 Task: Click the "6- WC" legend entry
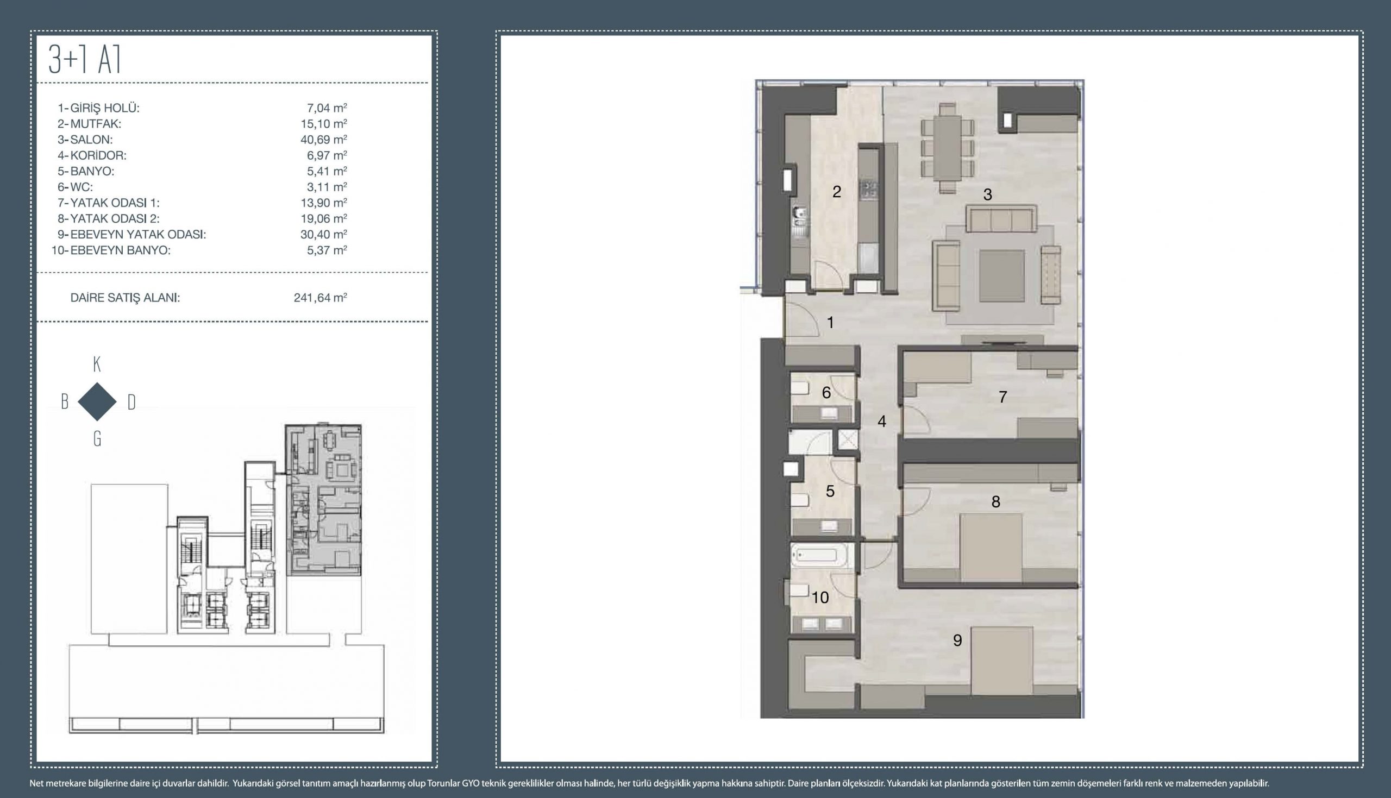[x=76, y=187]
